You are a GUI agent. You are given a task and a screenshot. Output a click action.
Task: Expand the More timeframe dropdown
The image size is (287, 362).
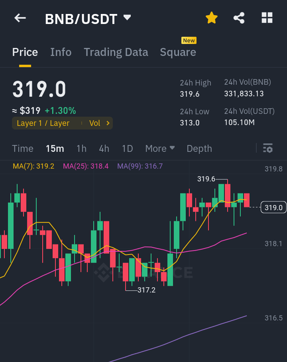pos(160,148)
